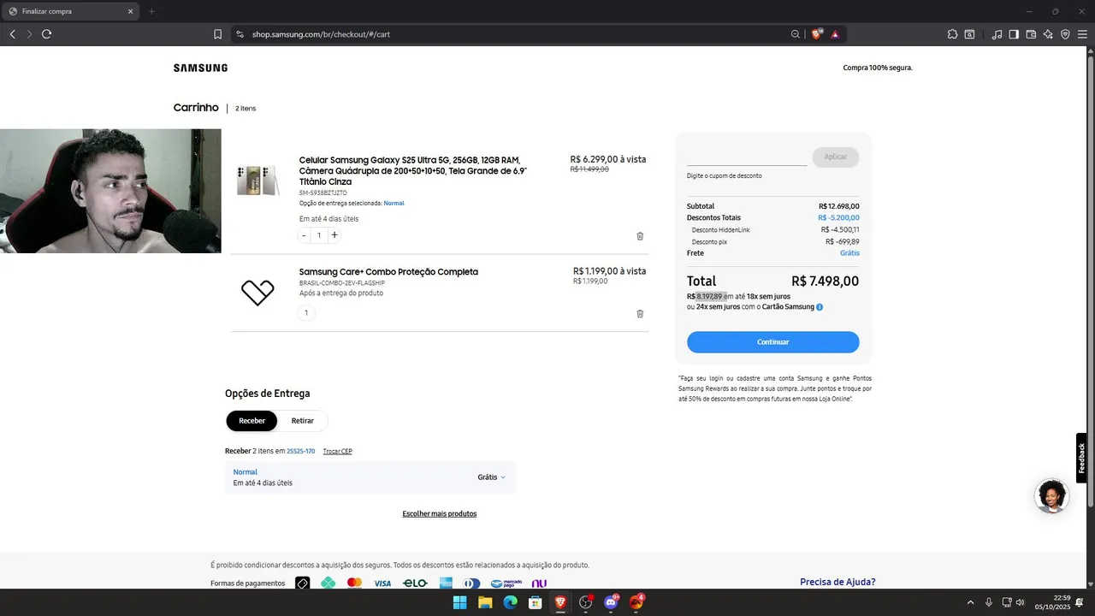1095x616 pixels.
Task: Open site settings icon beside the URL
Action: (x=240, y=34)
